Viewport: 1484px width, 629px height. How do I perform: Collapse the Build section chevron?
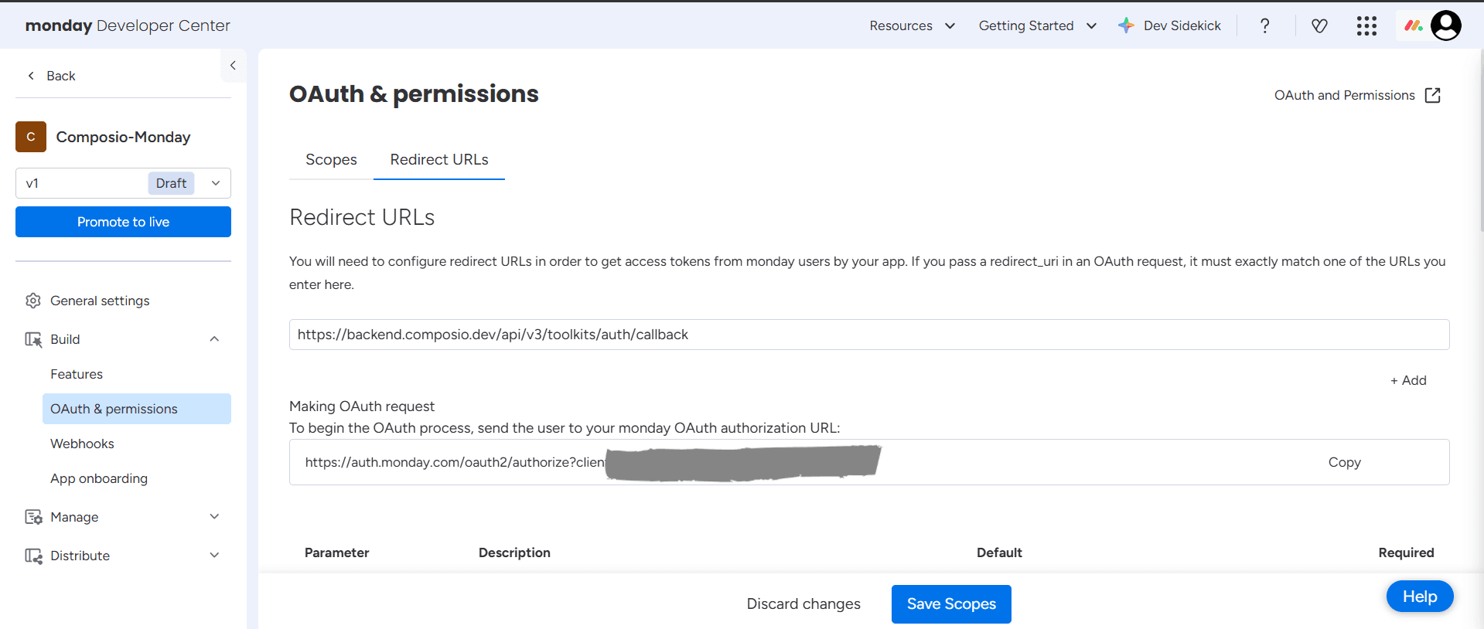[214, 339]
